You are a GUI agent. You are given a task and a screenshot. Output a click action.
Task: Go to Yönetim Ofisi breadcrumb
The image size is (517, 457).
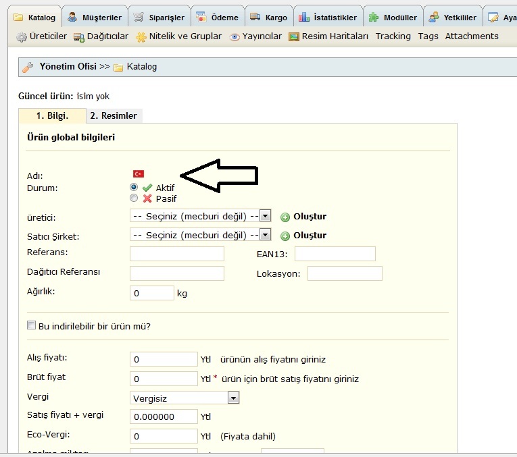pos(68,67)
